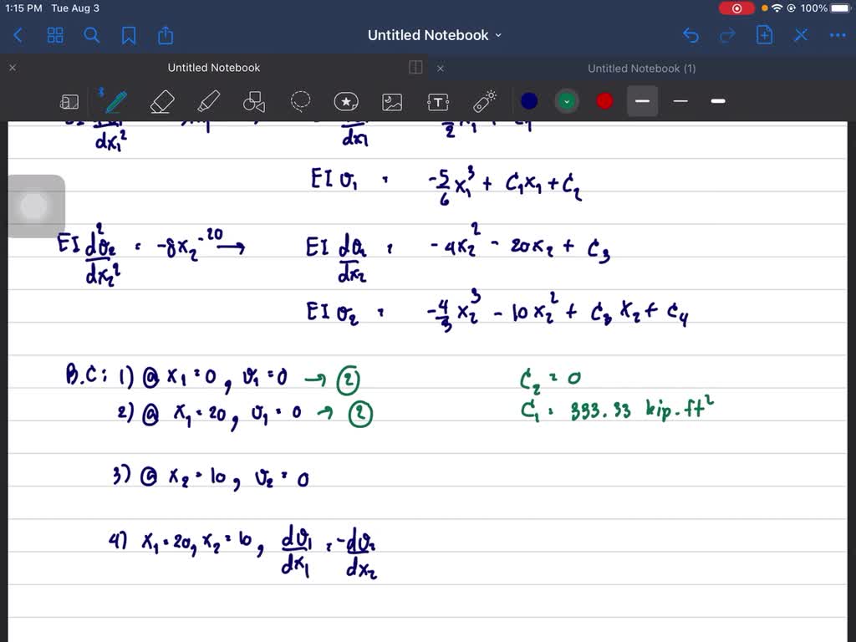Open the notebook grid overview
Image resolution: width=856 pixels, height=642 pixels.
[55, 35]
